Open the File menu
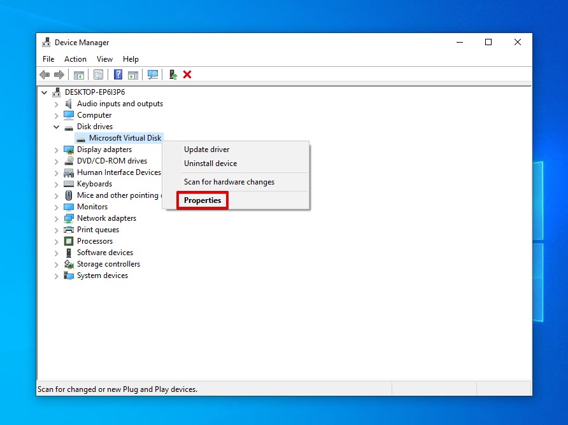 [x=48, y=59]
